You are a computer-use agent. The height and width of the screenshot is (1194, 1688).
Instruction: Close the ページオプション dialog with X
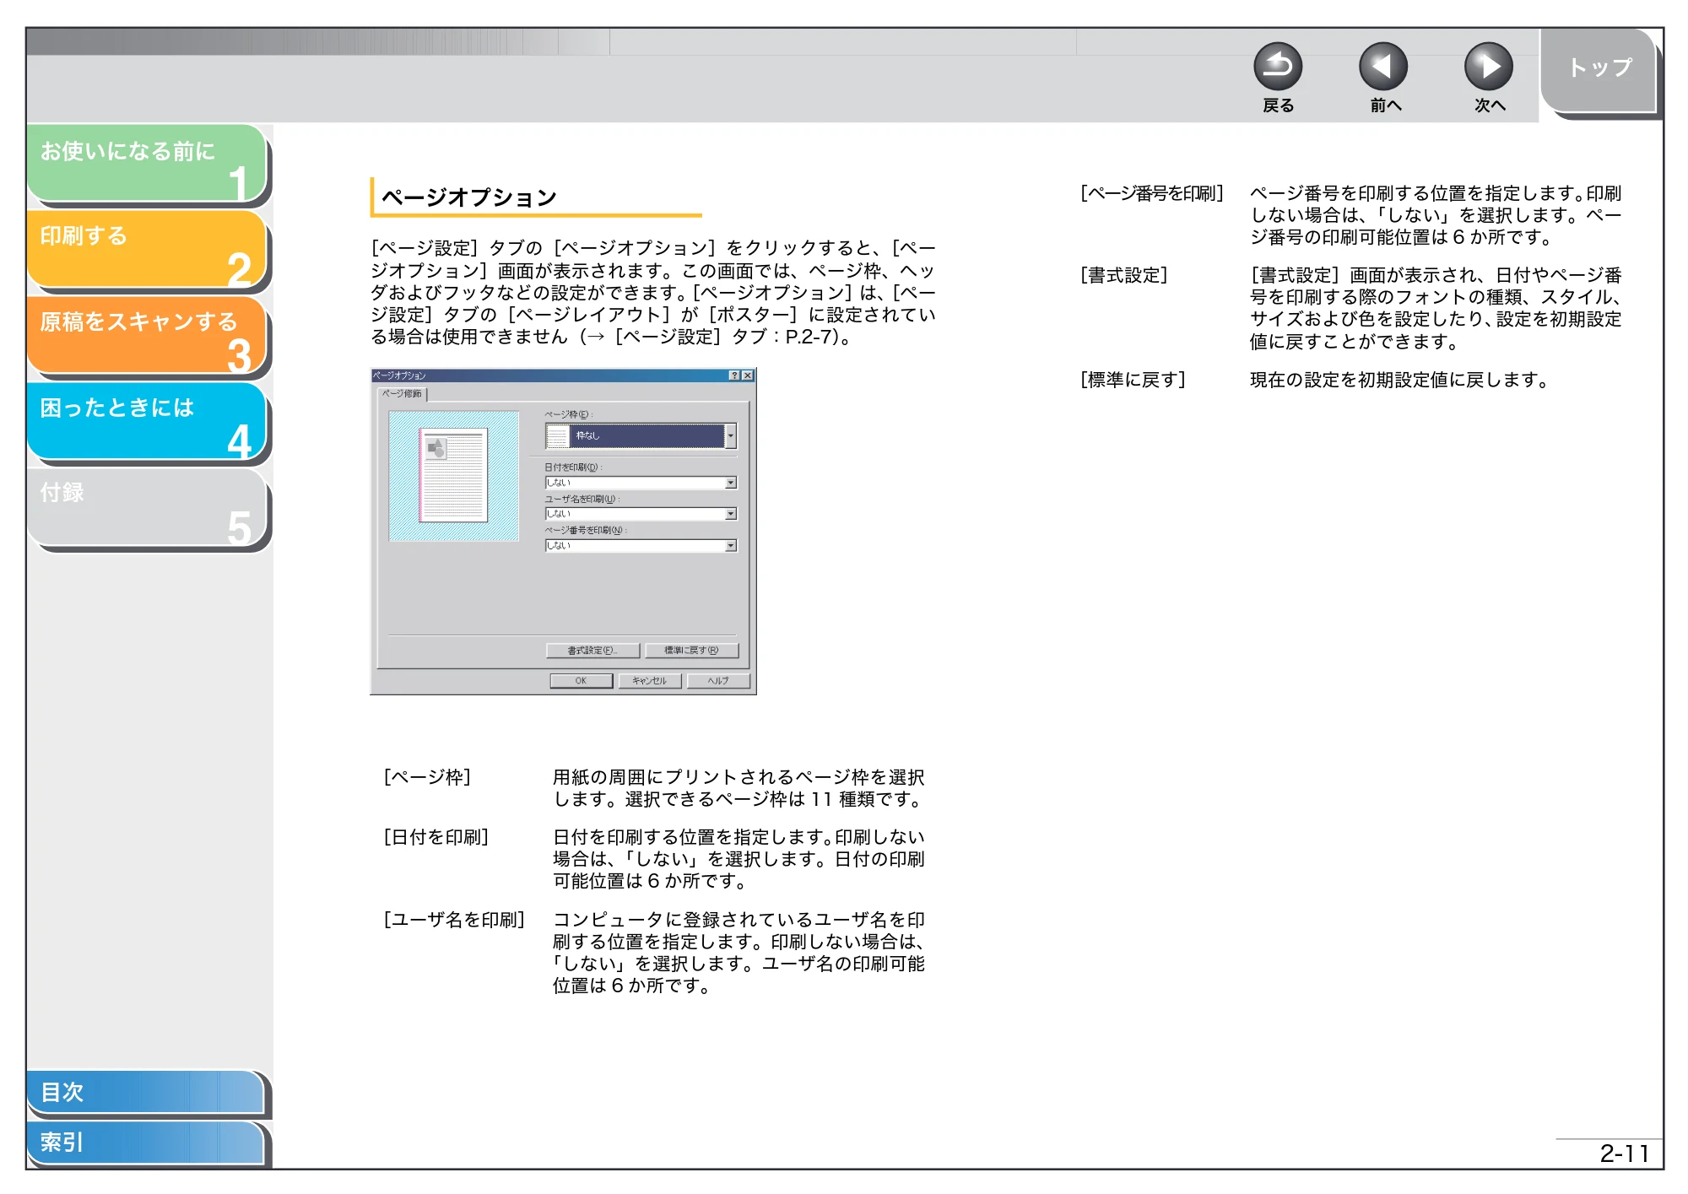(x=747, y=375)
